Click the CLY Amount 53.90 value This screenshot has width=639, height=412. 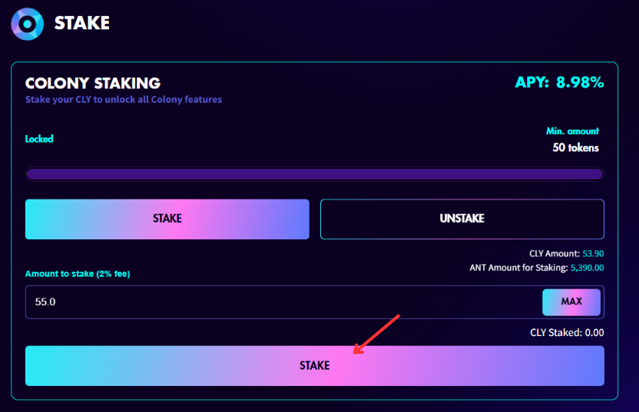(x=593, y=254)
